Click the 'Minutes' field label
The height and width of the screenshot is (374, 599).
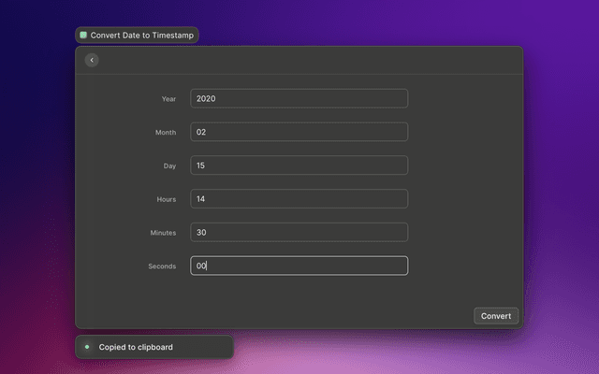coord(164,233)
